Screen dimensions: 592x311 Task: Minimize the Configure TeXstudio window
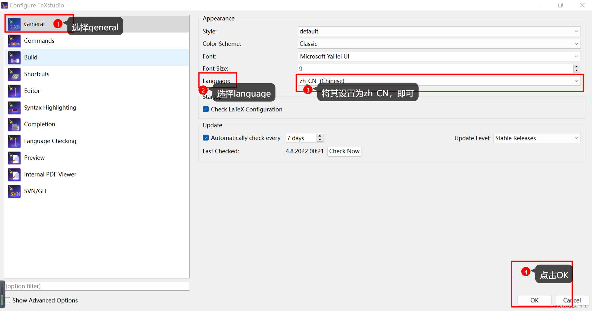[x=539, y=5]
